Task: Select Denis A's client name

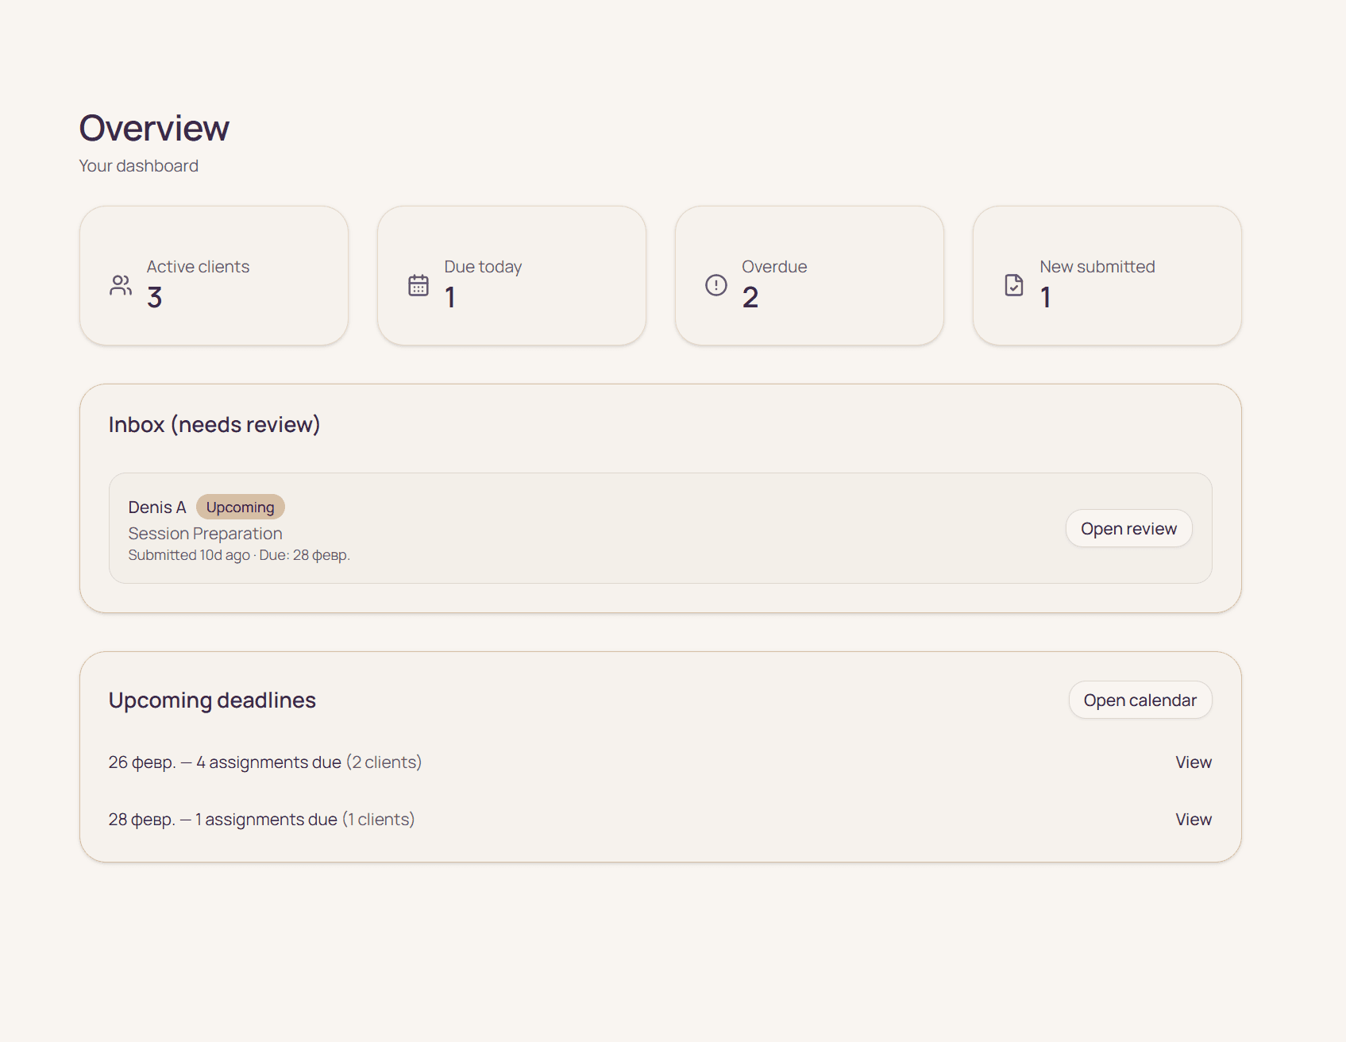Action: click(156, 507)
